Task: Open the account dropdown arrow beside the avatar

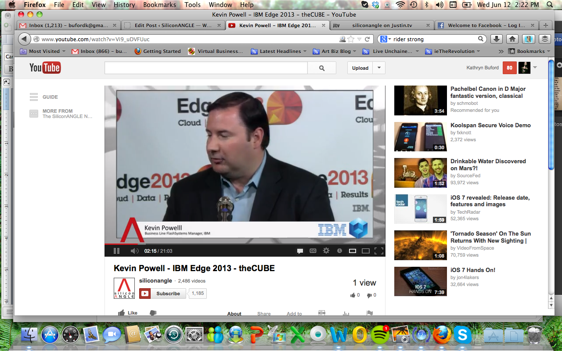Action: point(535,68)
